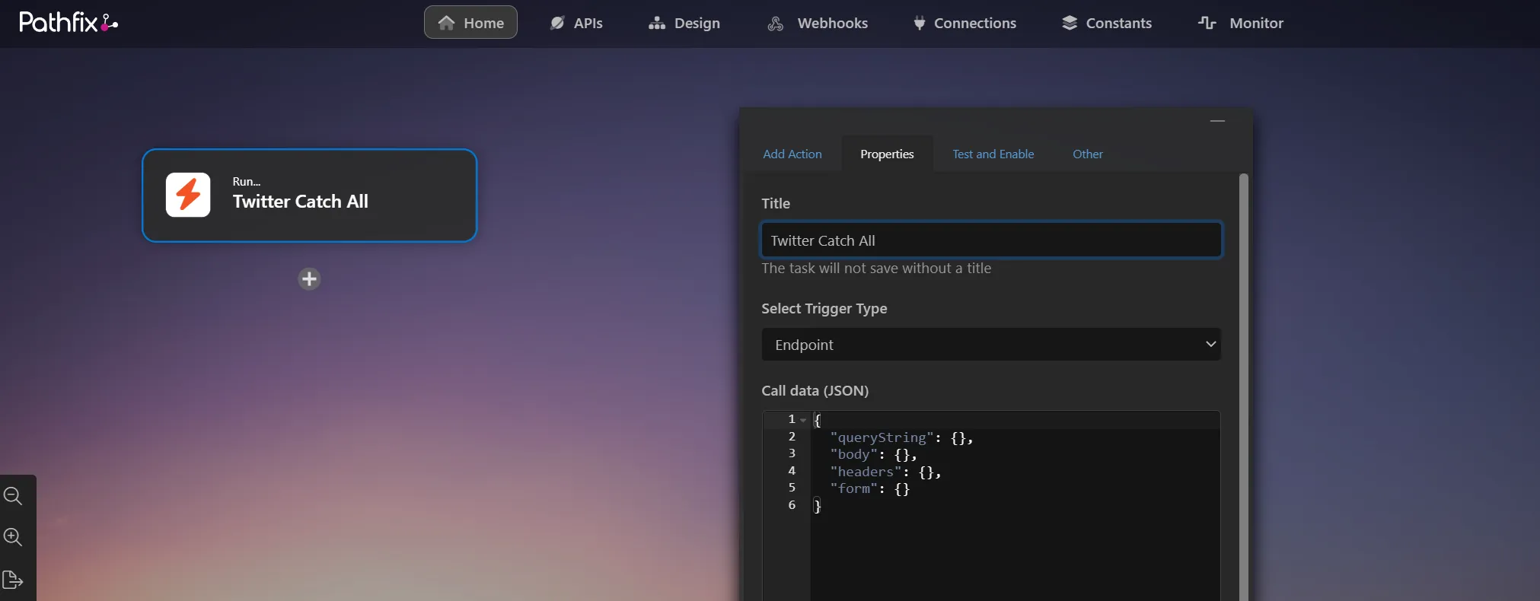Switch to Test and Enable tab
This screenshot has height=601, width=1540.
[x=993, y=154]
